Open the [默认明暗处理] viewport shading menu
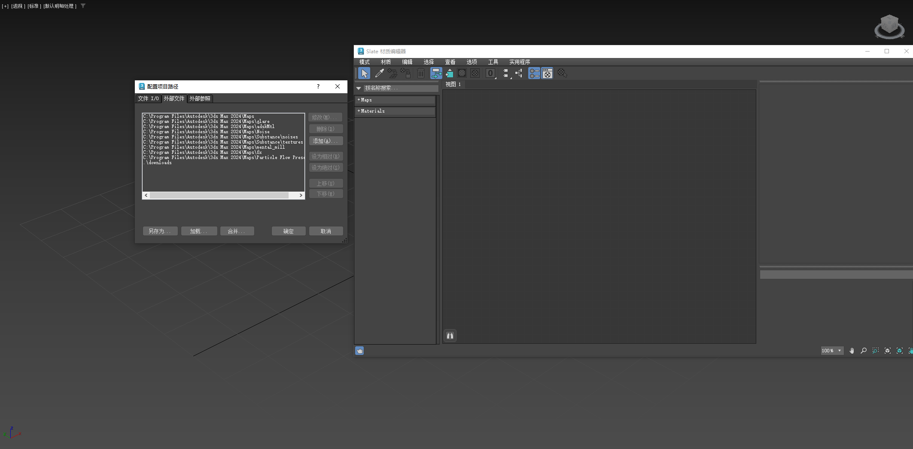The image size is (913, 449). click(60, 6)
